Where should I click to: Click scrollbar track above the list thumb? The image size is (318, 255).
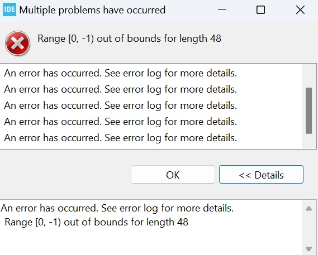tap(308, 76)
